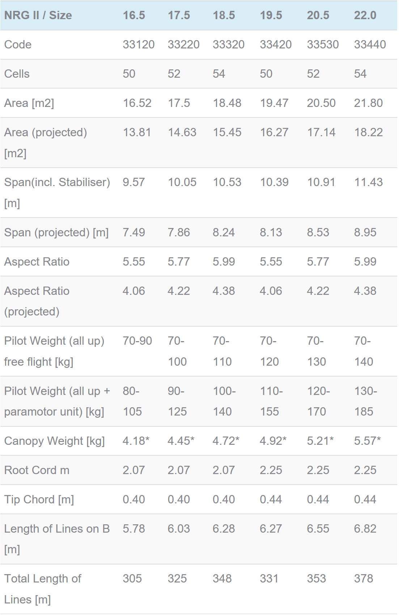Viewport: 399px width, 615px height.
Task: Click the NRG II / Size header cell
Action: (38, 15)
